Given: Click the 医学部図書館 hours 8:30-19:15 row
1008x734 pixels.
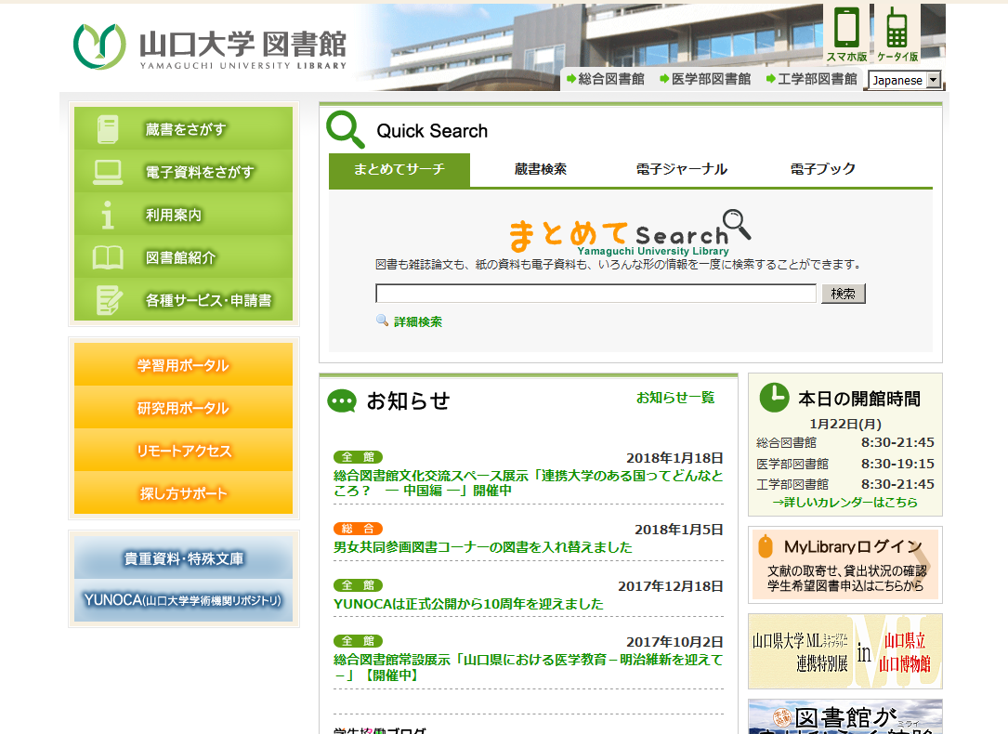Looking at the screenshot, I should [845, 464].
